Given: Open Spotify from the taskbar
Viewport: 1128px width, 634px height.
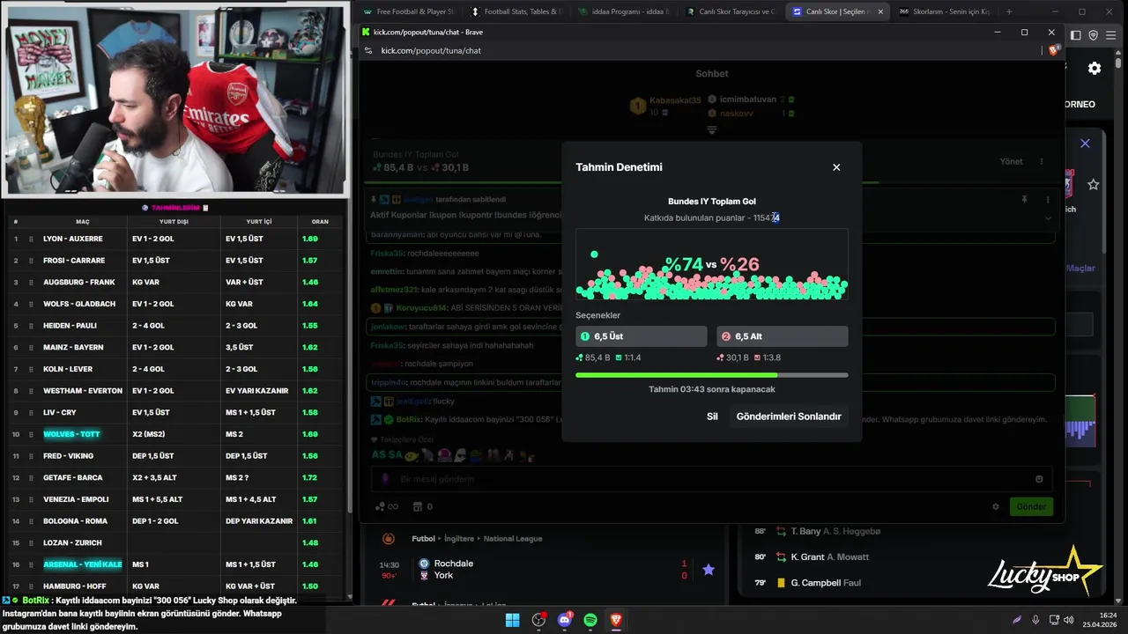Looking at the screenshot, I should (x=590, y=620).
